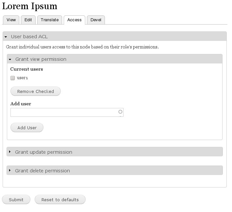Switch to the View tab
The width and height of the screenshot is (232, 212).
pyautogui.click(x=11, y=20)
